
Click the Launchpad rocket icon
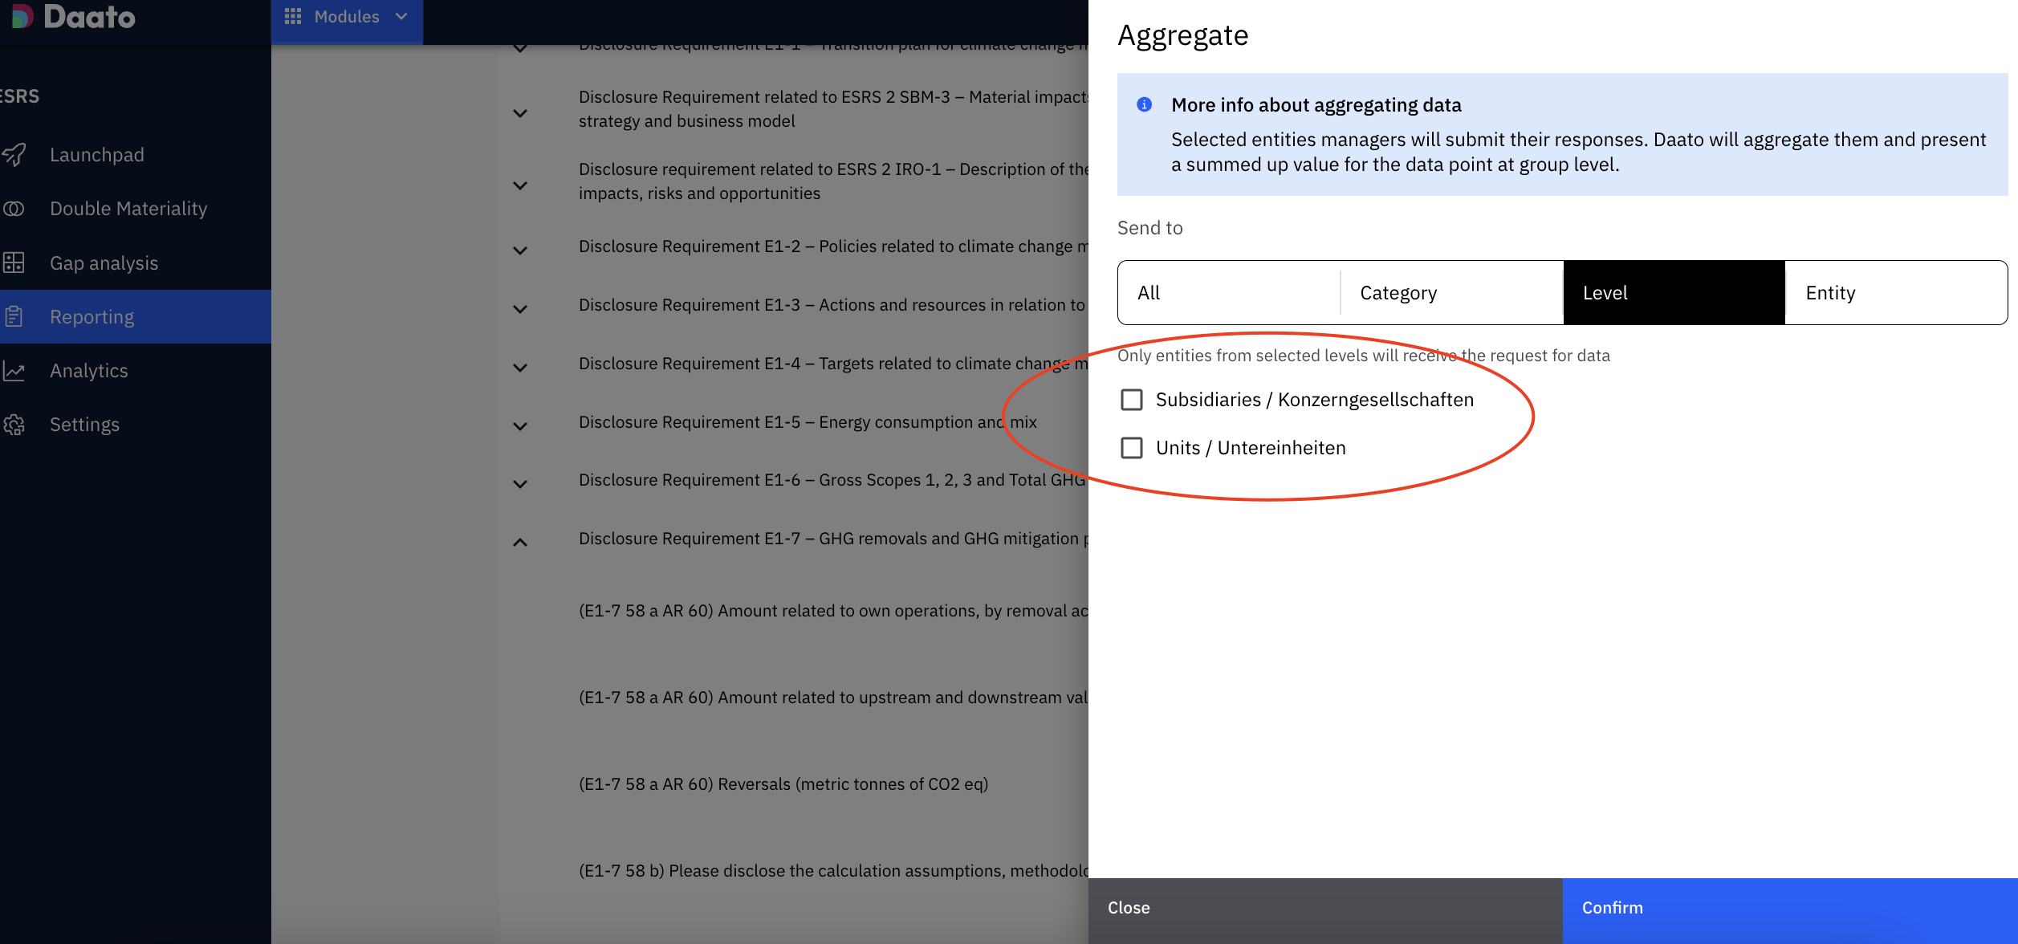tap(14, 154)
